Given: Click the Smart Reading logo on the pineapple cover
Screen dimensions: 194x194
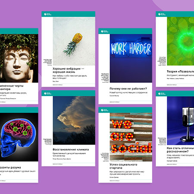Looking at the screenshot, I should pyautogui.click(x=47, y=14).
